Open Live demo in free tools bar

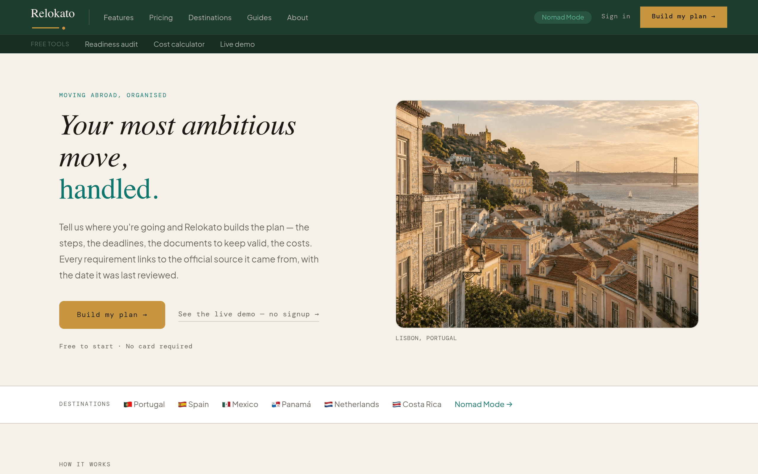(x=237, y=44)
